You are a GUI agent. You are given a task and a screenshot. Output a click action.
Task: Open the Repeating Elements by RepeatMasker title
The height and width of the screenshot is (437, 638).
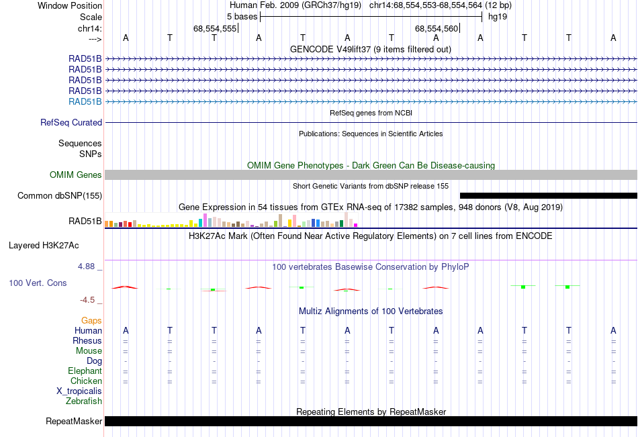(371, 411)
